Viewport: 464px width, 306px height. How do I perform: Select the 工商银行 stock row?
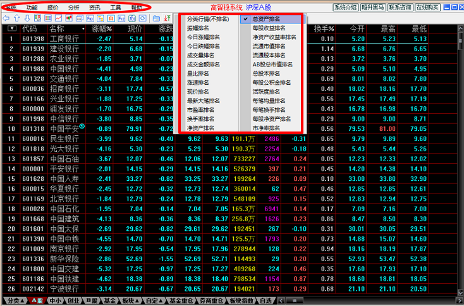tap(215, 39)
